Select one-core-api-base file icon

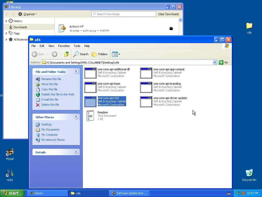pyautogui.click(x=90, y=87)
